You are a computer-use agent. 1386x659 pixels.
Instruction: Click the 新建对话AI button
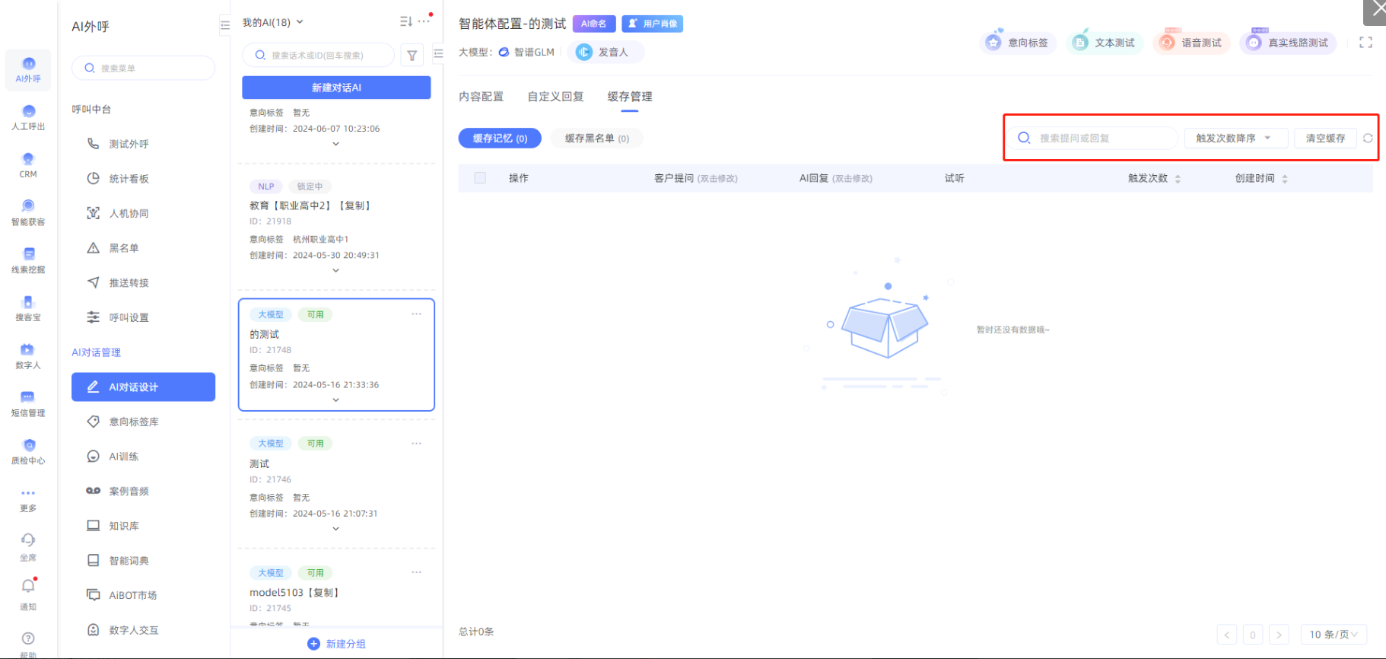[336, 88]
